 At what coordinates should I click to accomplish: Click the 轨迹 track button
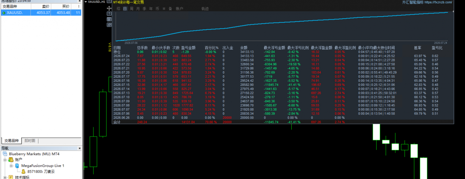(x=205, y=9)
